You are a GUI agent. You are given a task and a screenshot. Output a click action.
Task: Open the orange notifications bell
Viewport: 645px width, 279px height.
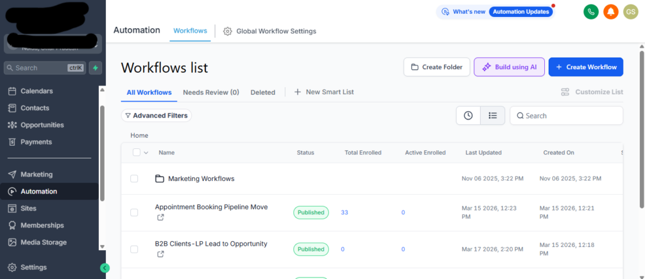tap(611, 12)
